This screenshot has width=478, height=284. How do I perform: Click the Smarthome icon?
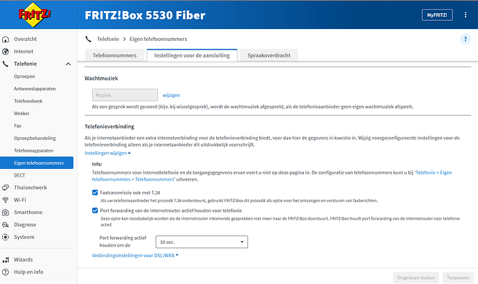pos(6,213)
